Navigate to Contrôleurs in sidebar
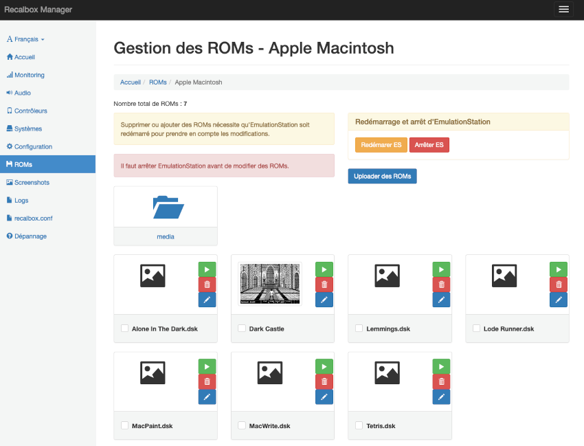 47,111
